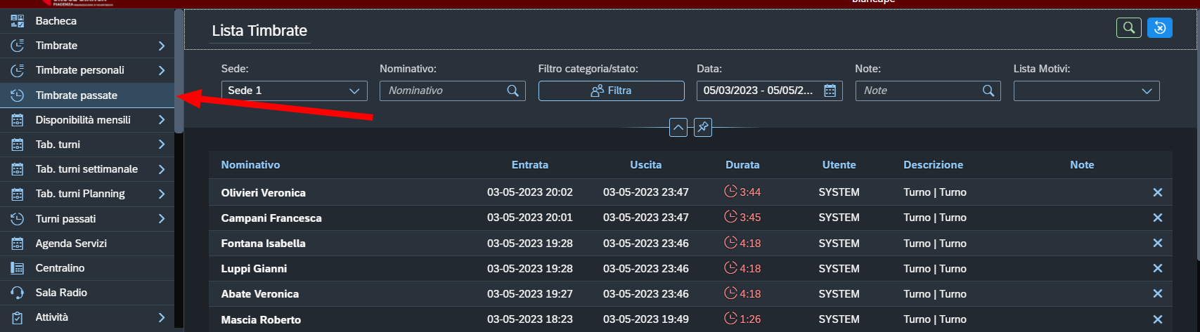This screenshot has height=332, width=1200.
Task: Select the Mascia Roberto name cell
Action: click(261, 320)
